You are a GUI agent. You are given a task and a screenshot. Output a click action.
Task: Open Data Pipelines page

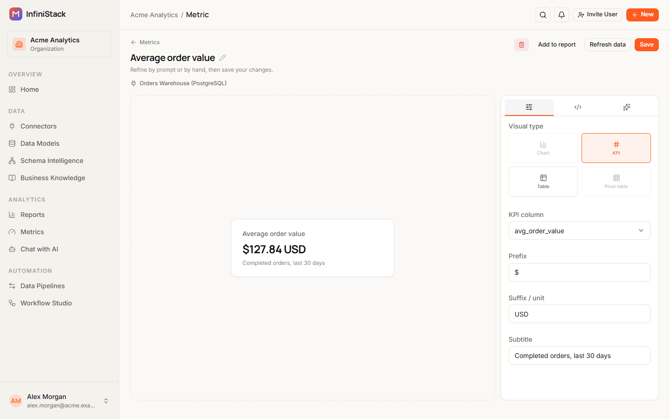tap(59, 286)
